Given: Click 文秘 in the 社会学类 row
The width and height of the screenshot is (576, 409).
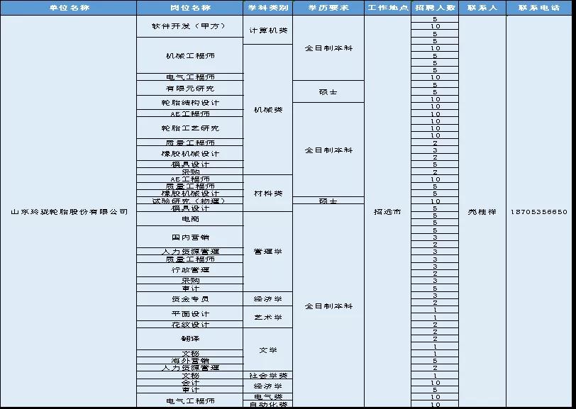Looking at the screenshot, I should (x=190, y=375).
